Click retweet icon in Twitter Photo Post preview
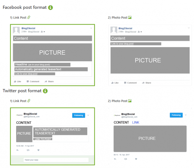This screenshot has width=194, height=168. pos(126,159)
